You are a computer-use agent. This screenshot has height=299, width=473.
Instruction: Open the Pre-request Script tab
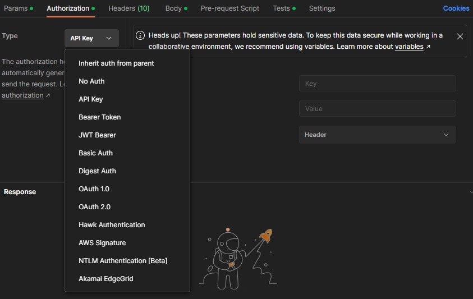tap(230, 8)
